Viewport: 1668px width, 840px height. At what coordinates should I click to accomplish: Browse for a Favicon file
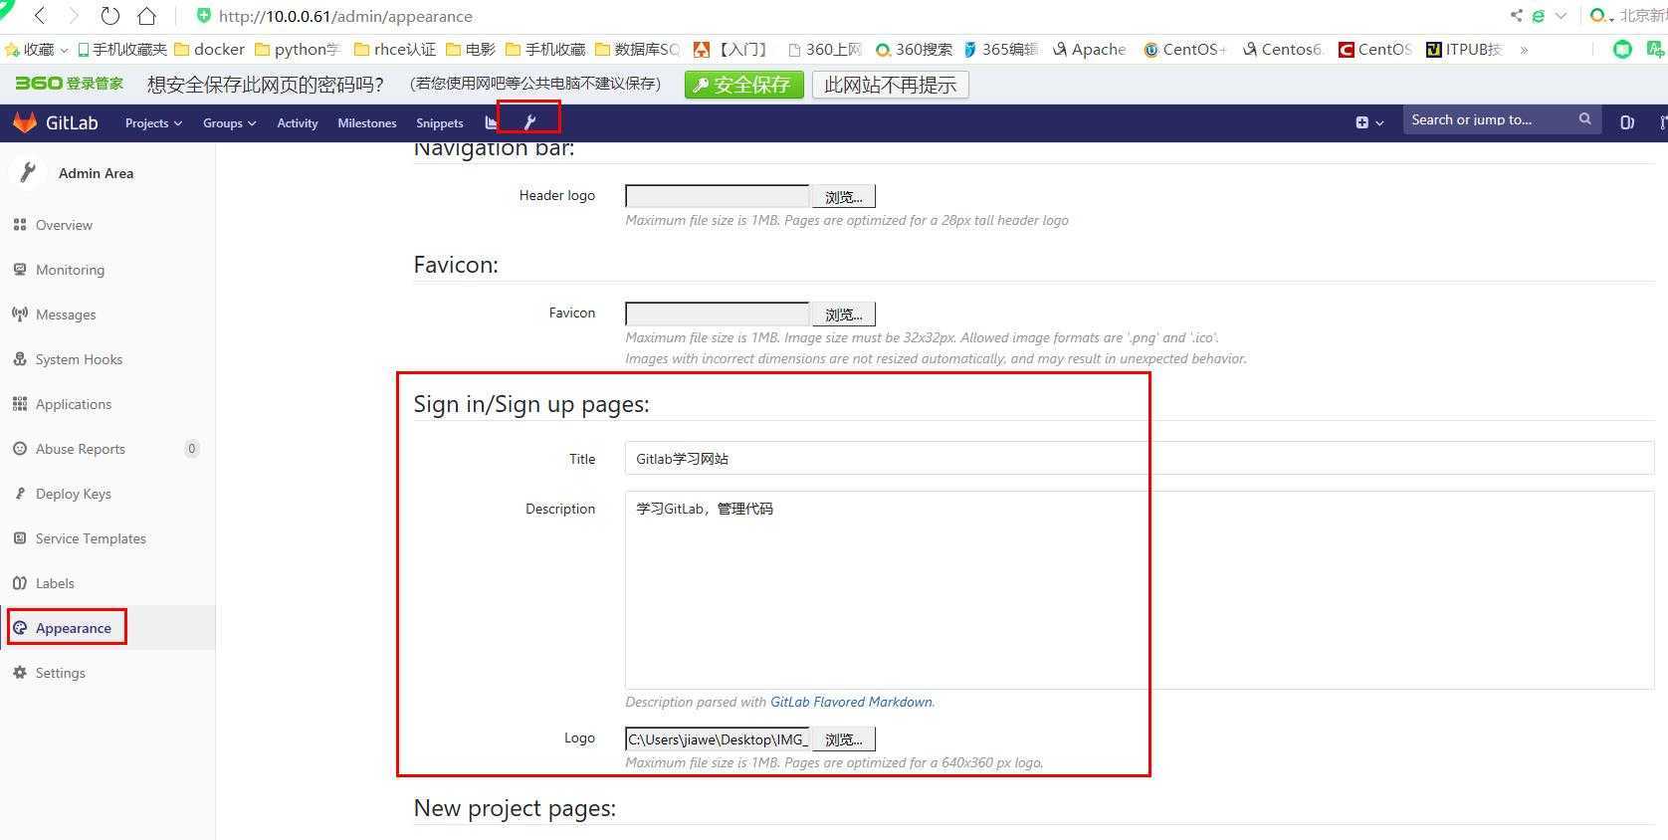click(x=843, y=315)
